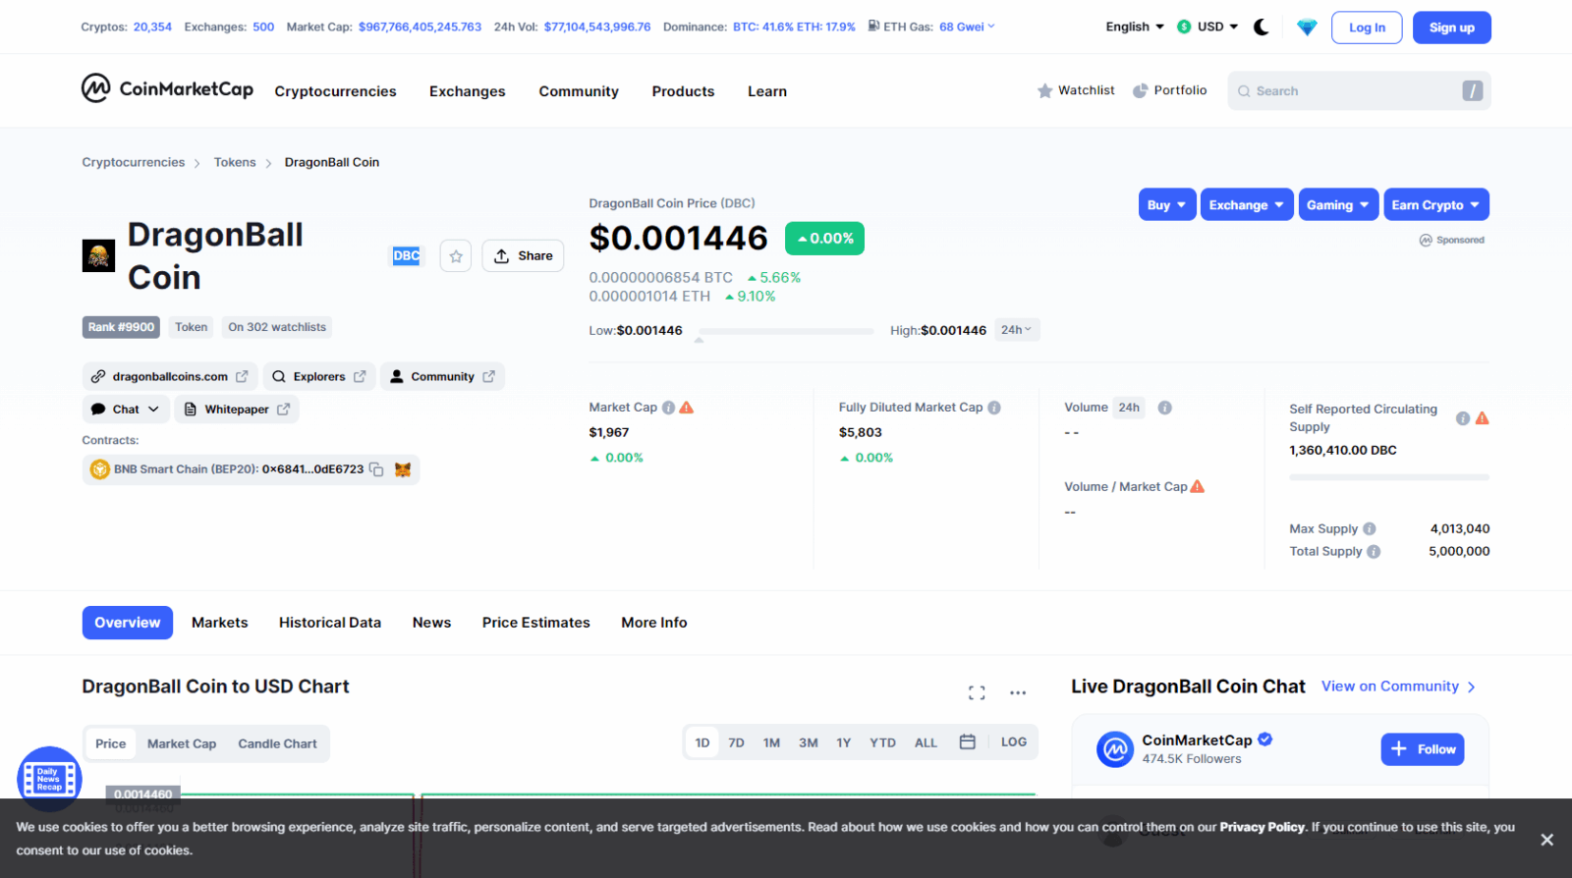The width and height of the screenshot is (1572, 878).
Task: Expand chart to fullscreen icon
Action: click(977, 692)
